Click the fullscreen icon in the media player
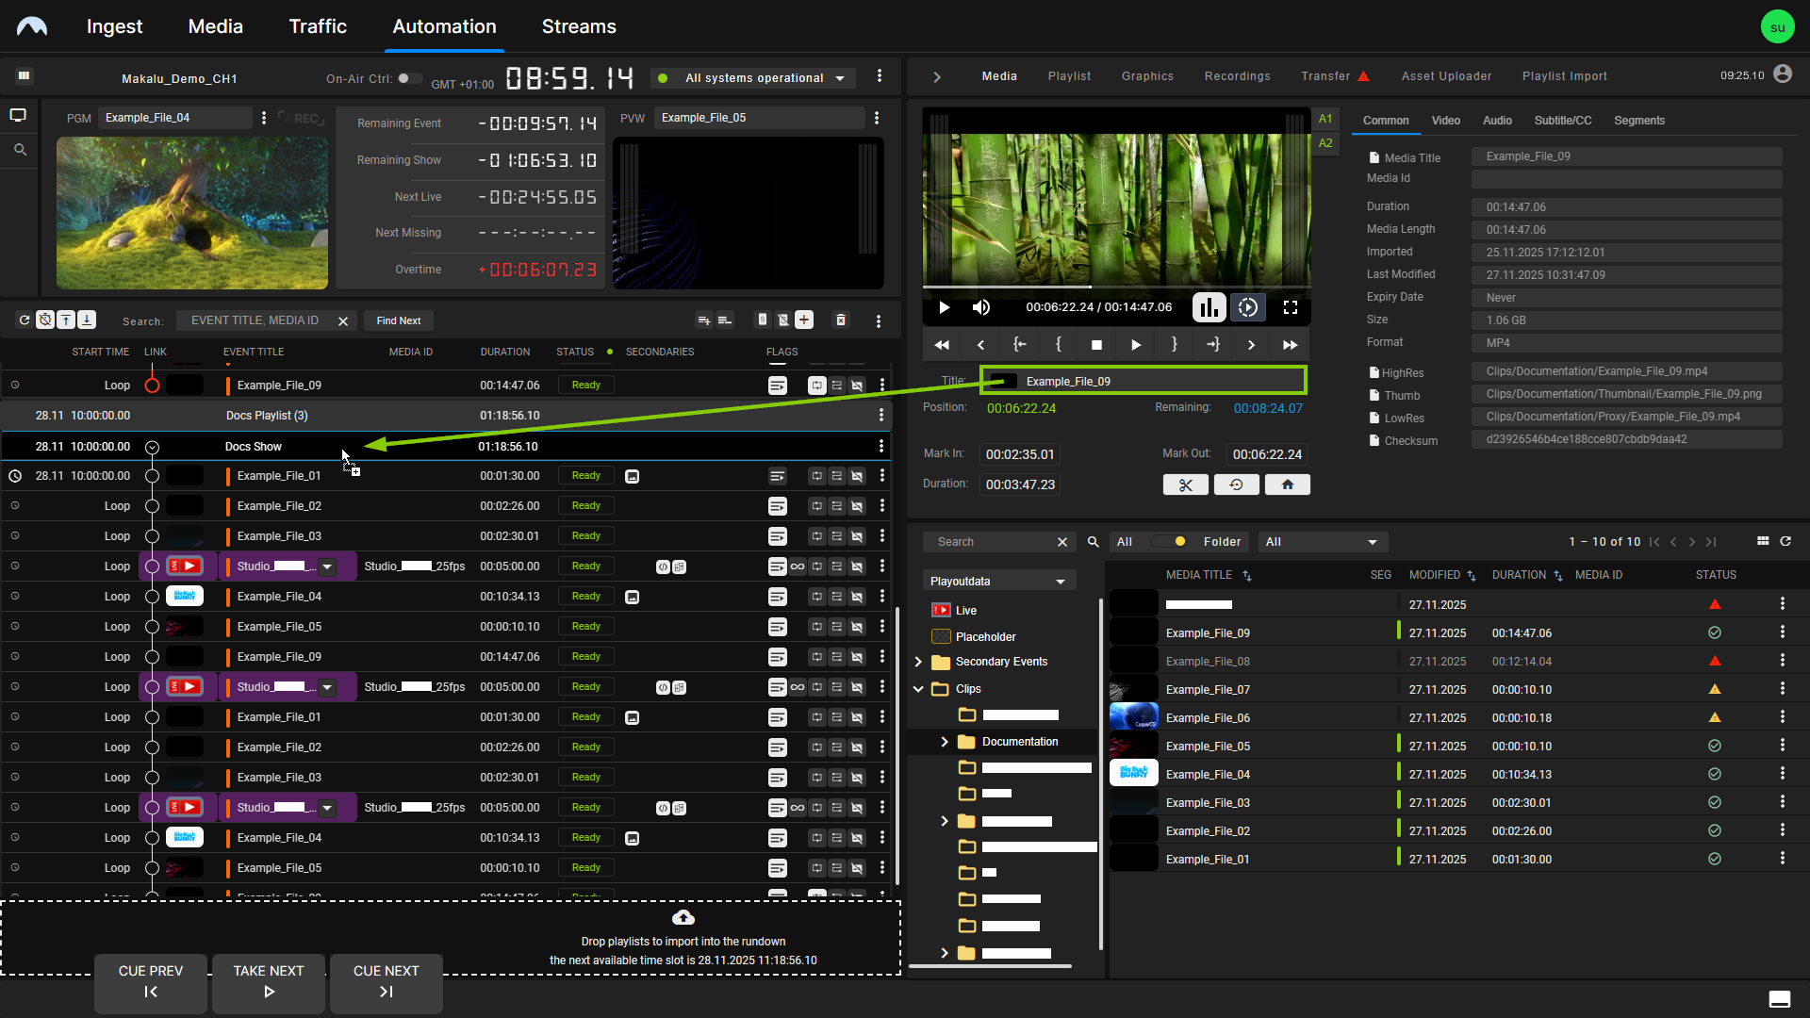 [1292, 306]
